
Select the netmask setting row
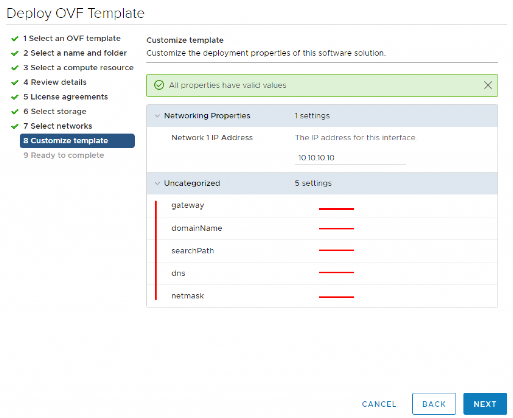pos(188,296)
